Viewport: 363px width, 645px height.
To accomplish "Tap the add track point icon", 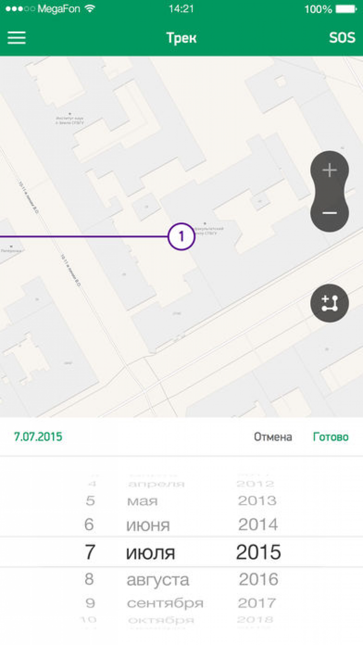I will coord(330,303).
